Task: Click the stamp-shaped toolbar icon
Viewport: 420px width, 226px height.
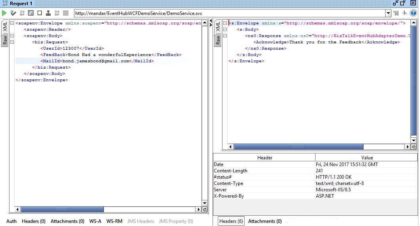Action: tap(48, 13)
